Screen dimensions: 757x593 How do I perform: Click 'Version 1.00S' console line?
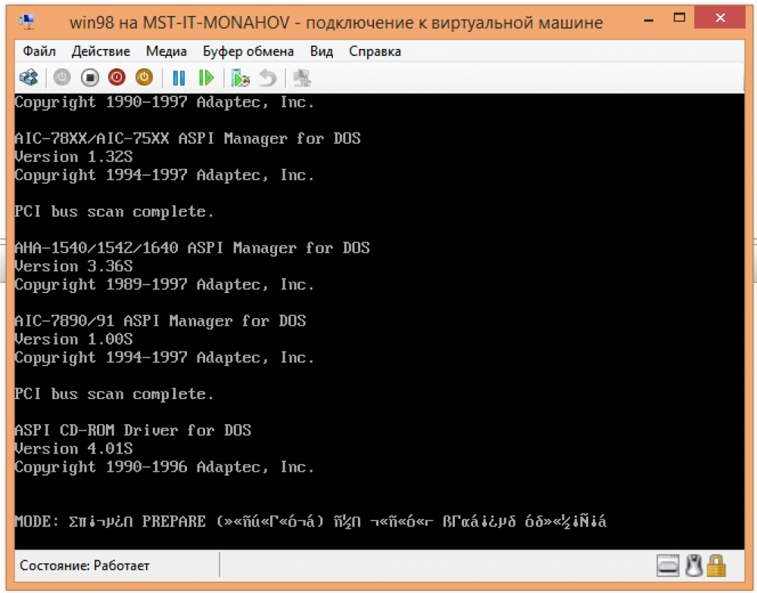tap(73, 339)
